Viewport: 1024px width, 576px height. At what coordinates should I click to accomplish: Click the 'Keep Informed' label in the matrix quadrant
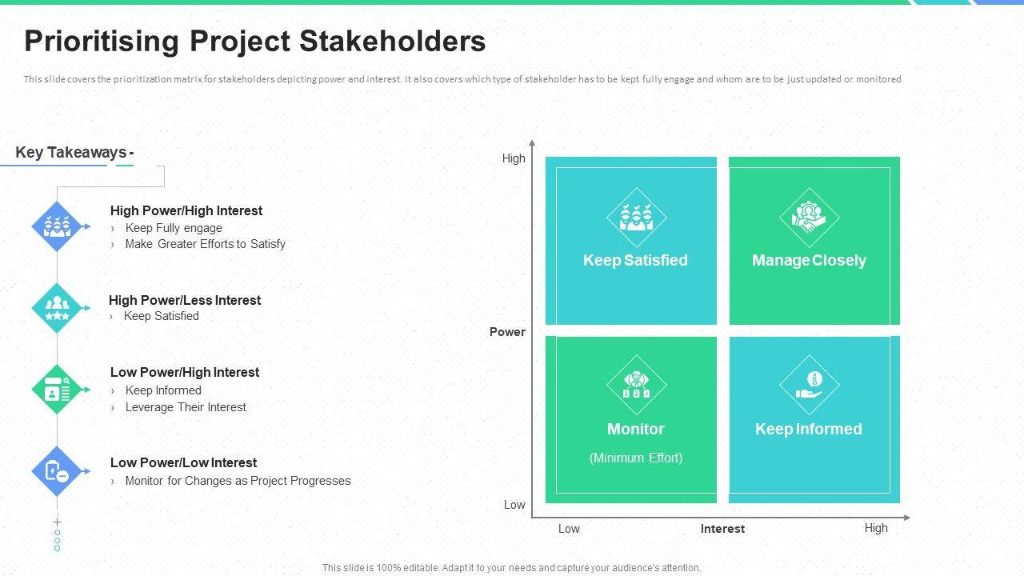809,429
